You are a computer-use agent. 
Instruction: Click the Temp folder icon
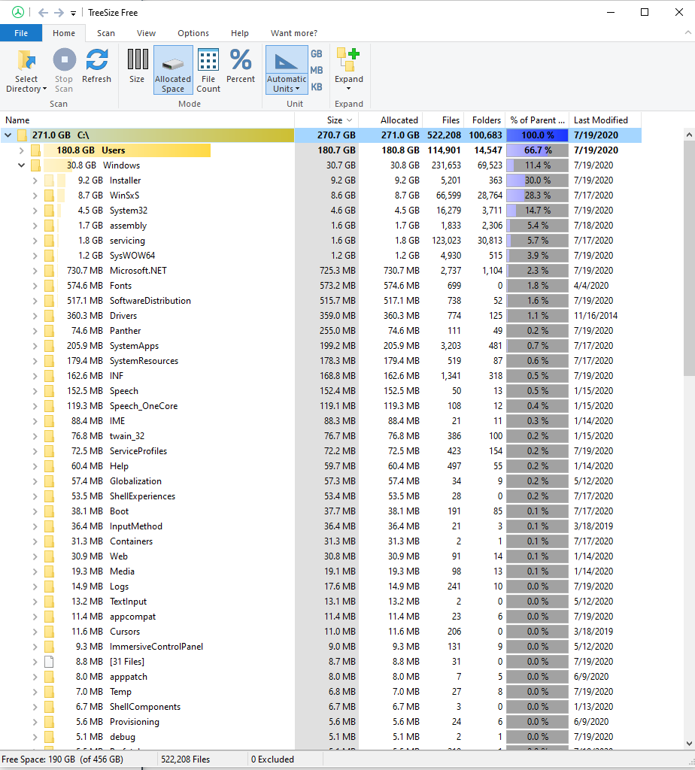click(49, 692)
